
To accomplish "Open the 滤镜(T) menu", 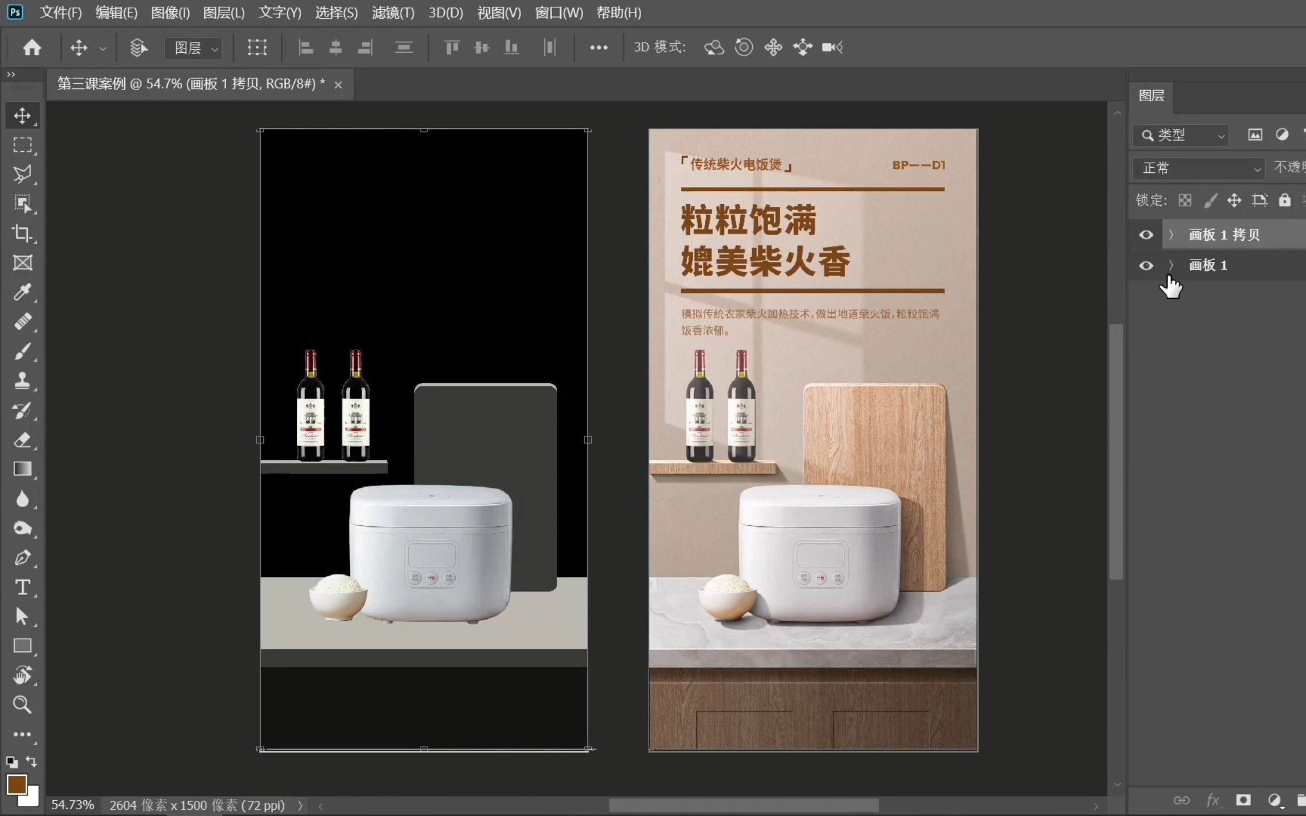I will click(392, 12).
